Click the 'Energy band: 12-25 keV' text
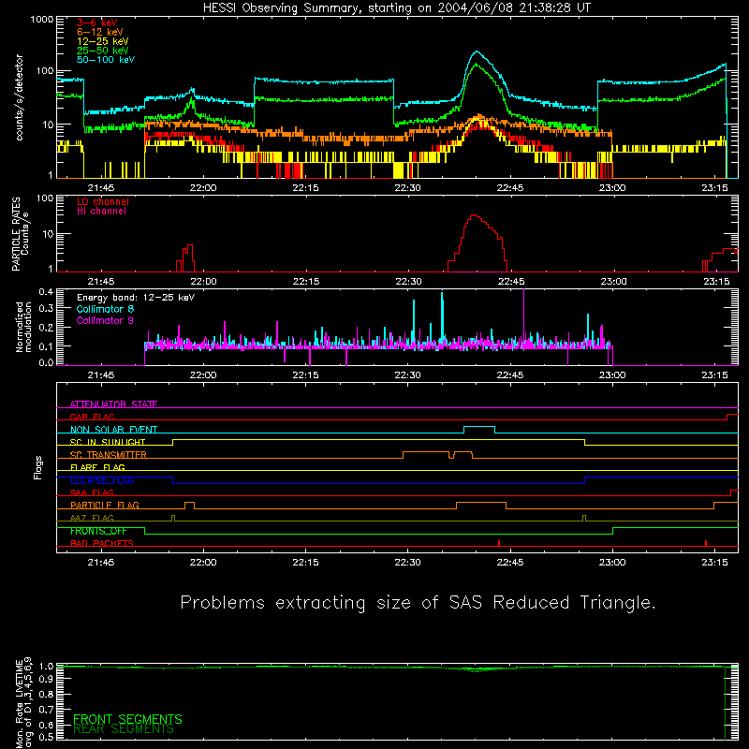Image resolution: width=749 pixels, height=749 pixels. point(136,298)
